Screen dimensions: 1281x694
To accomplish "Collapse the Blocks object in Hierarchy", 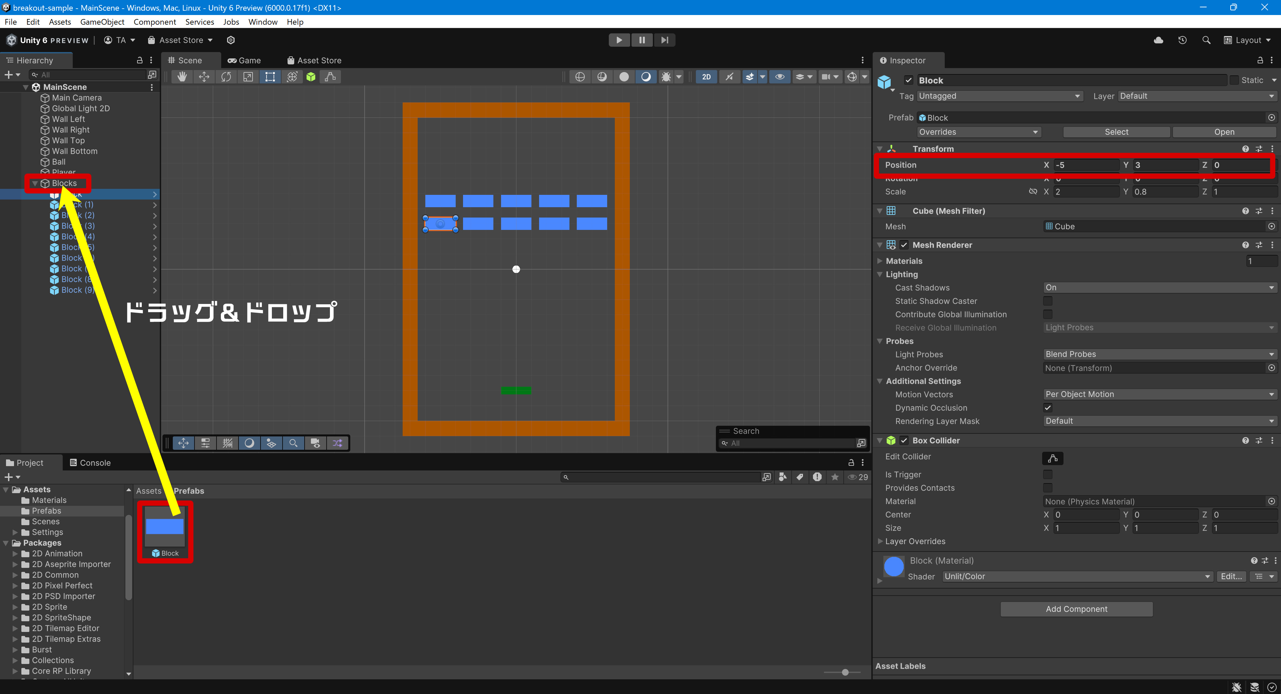I will (x=35, y=184).
